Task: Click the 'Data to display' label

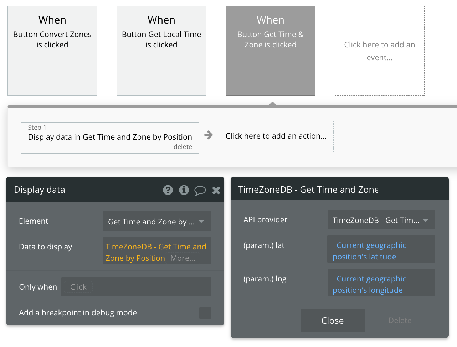Action: point(46,247)
